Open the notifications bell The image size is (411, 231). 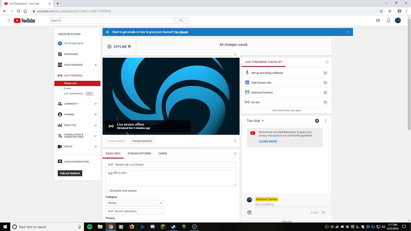[389, 21]
